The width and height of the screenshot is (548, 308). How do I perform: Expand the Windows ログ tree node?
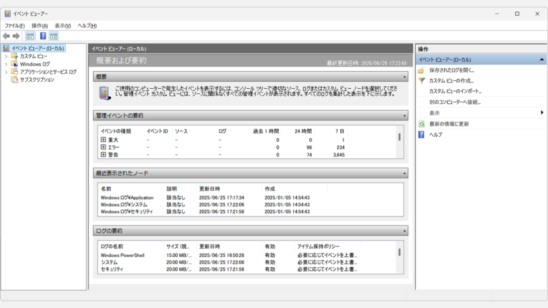pos(6,64)
